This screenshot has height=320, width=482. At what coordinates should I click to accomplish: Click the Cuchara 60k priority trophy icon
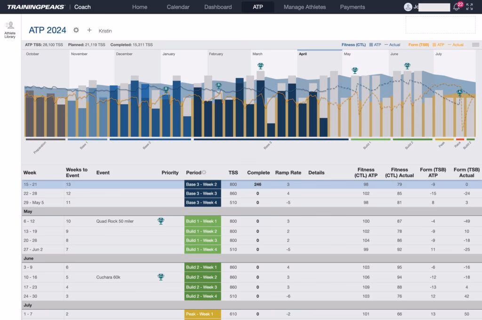(x=161, y=277)
